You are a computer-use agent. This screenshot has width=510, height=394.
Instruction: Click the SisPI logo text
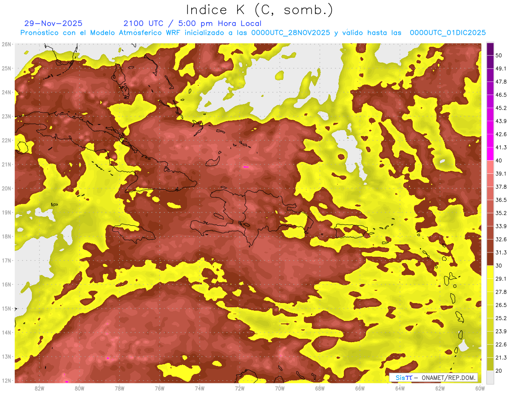point(403,377)
